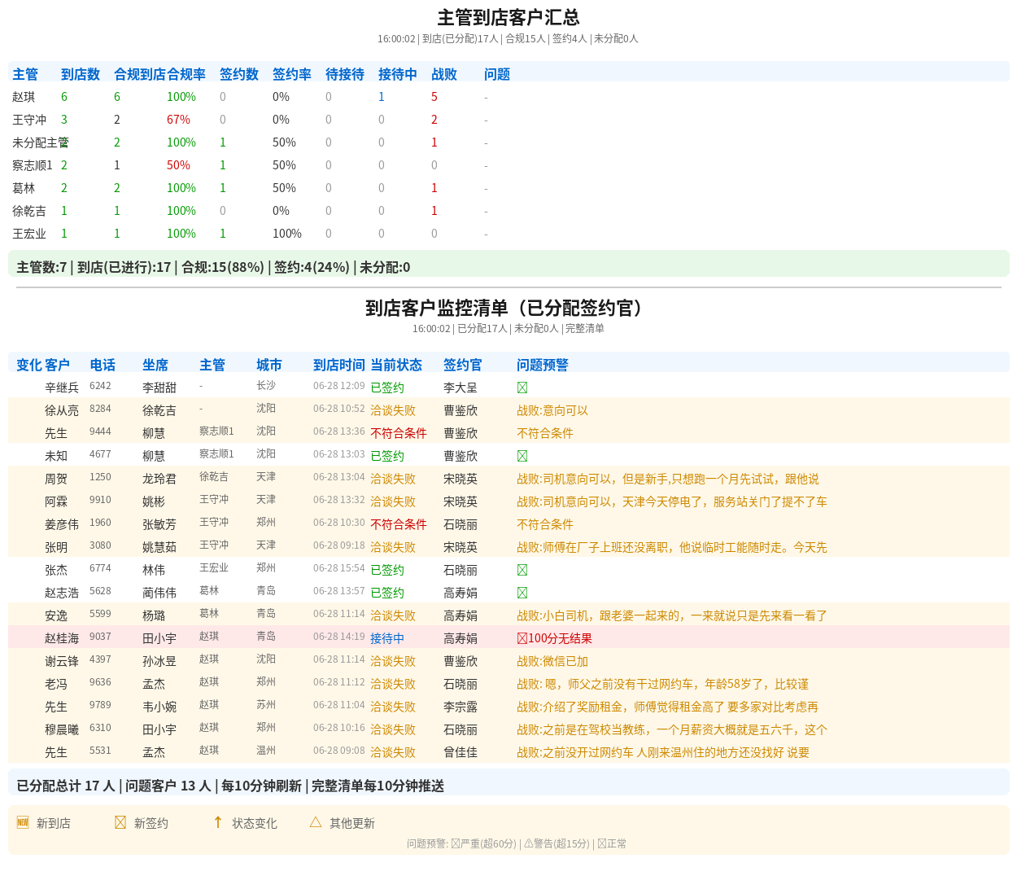This screenshot has height=889, width=1017.
Task: Click the 问题预警 column header
Action: pos(543,365)
